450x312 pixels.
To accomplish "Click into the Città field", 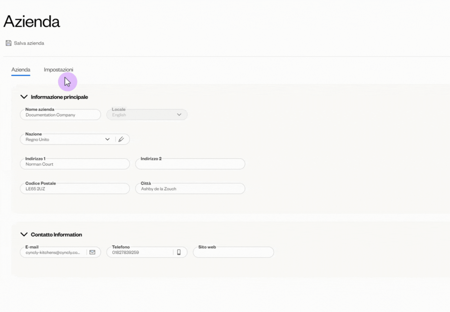I will (190, 189).
